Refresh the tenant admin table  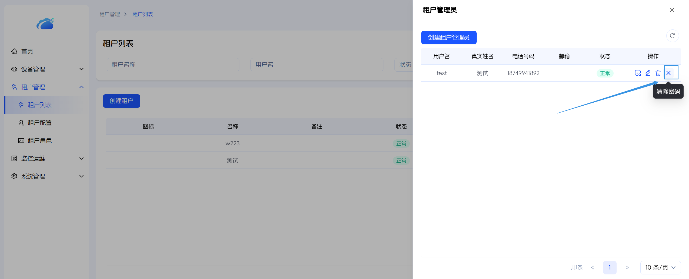(x=673, y=36)
